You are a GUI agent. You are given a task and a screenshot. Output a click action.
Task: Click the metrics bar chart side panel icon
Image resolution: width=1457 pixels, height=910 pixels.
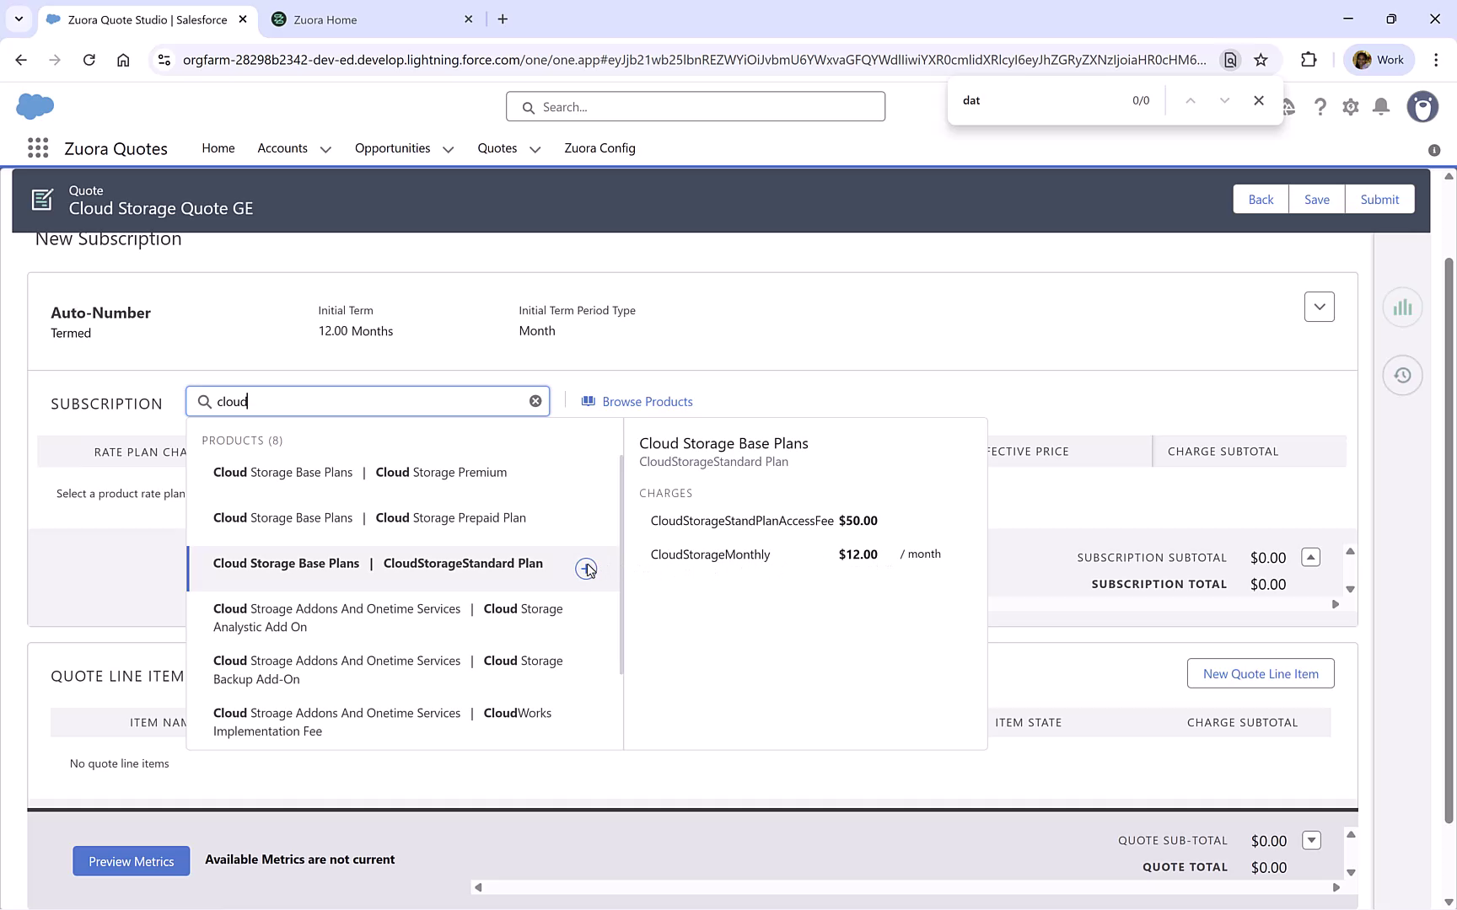(x=1402, y=307)
